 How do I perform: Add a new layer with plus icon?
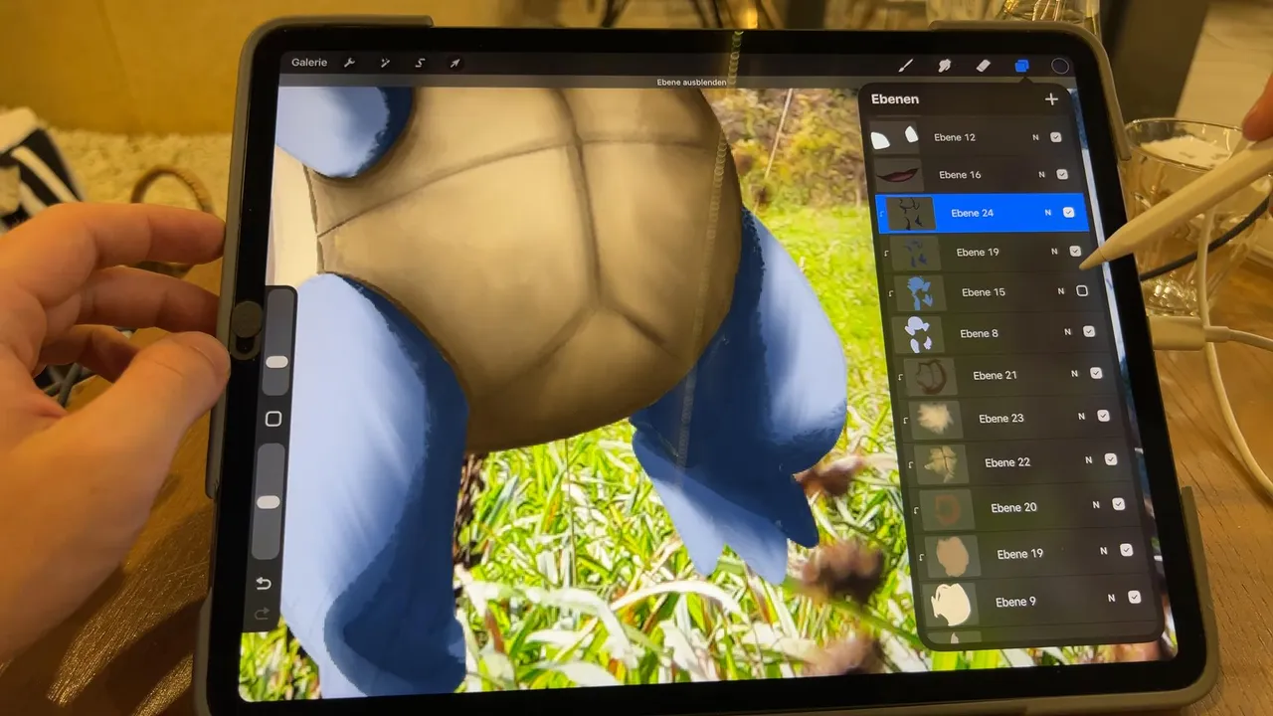(1051, 98)
